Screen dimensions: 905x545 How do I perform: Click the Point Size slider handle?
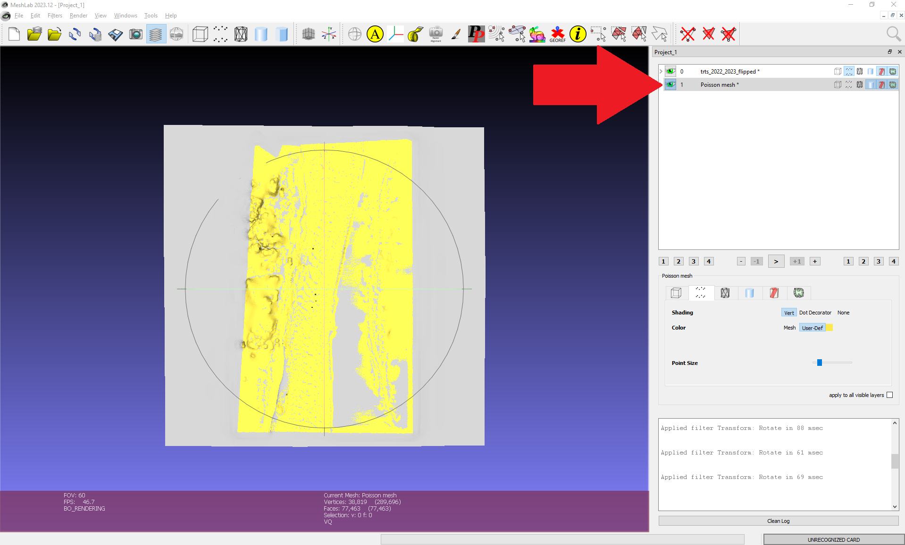point(820,363)
